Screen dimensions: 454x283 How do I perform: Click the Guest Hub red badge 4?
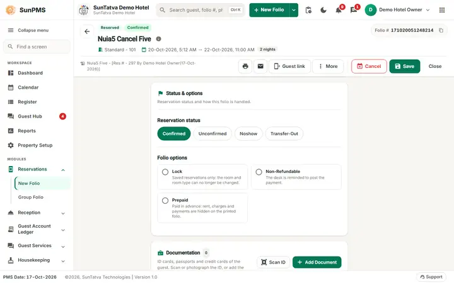pos(62,116)
